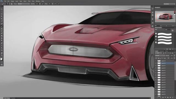176x99 pixels.
Task: Open the layer blend mode dropdown
Action: tap(160, 56)
